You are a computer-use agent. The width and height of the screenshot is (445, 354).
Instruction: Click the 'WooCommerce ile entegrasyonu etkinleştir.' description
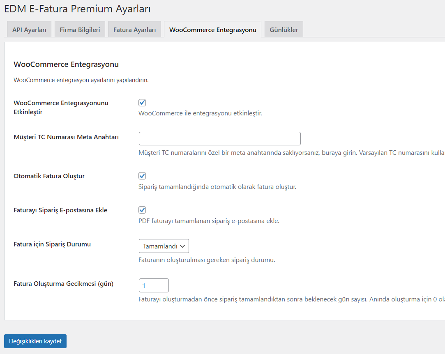[x=201, y=113]
